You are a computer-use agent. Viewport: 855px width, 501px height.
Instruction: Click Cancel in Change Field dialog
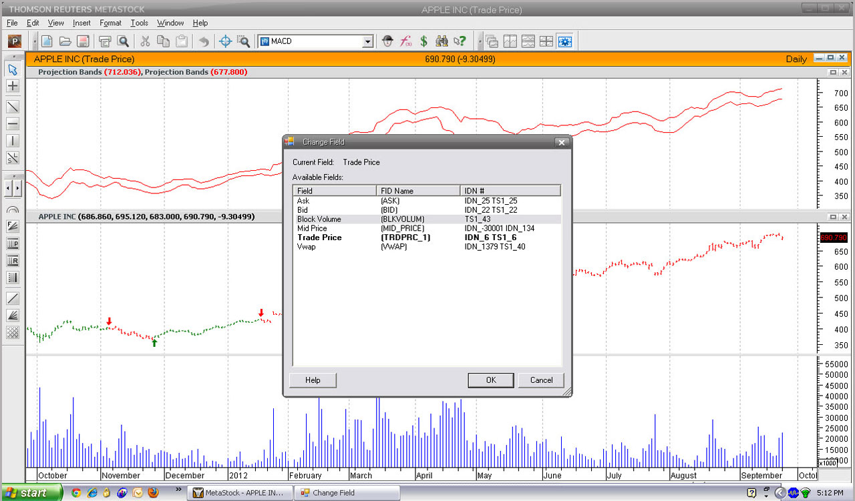541,380
